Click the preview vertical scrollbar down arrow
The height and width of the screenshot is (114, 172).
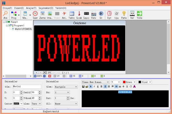(x=169, y=72)
